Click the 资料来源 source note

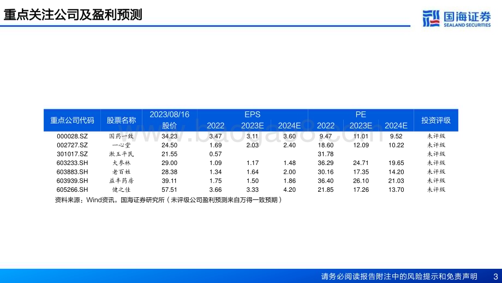tap(169, 200)
